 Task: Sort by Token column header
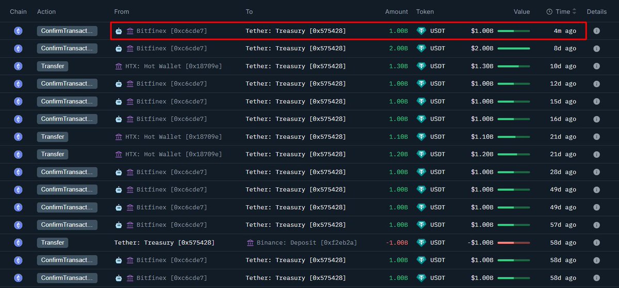pyautogui.click(x=425, y=11)
